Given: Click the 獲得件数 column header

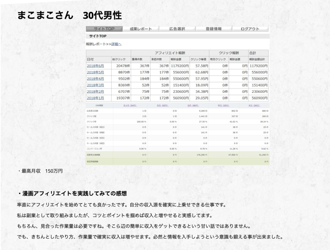Looking at the screenshot, I should (x=141, y=59).
